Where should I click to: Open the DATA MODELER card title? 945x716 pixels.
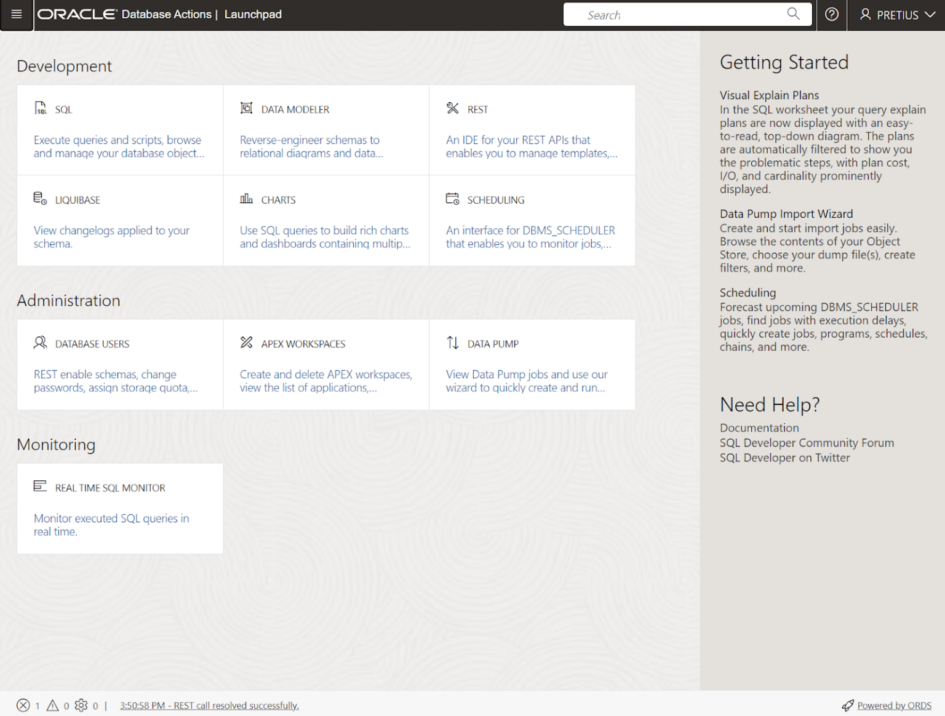tap(295, 109)
